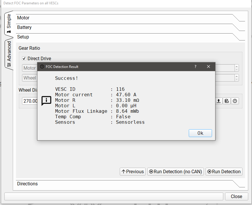Switch to the Advanced tab

click(x=9, y=54)
